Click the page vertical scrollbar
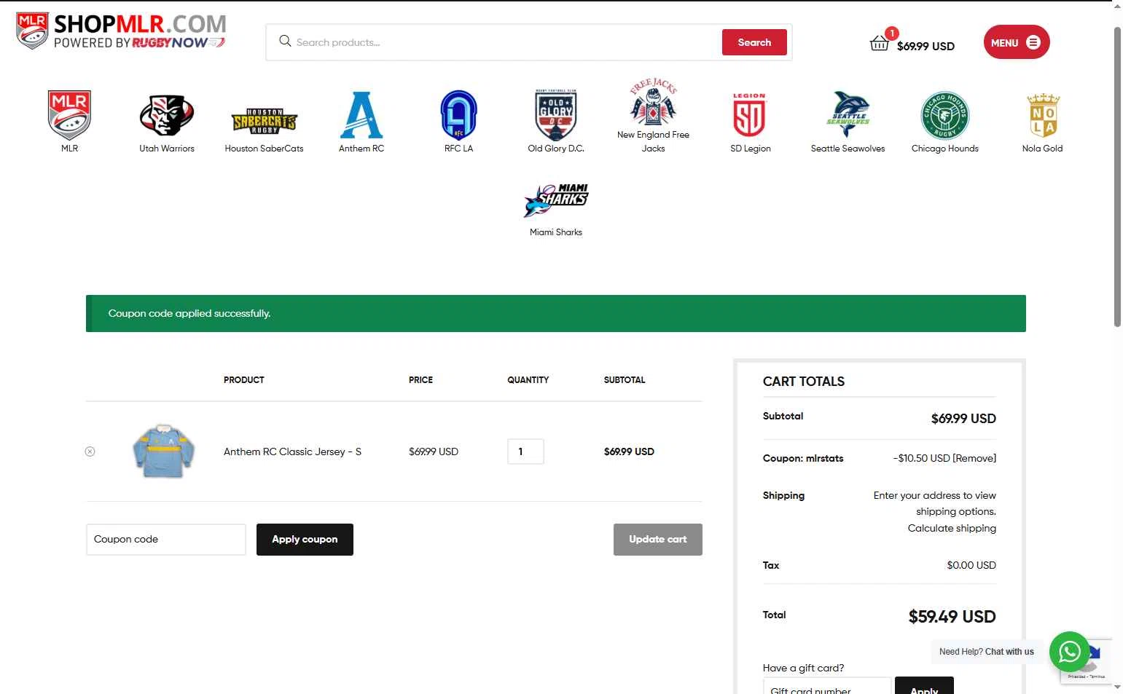 click(x=1117, y=178)
